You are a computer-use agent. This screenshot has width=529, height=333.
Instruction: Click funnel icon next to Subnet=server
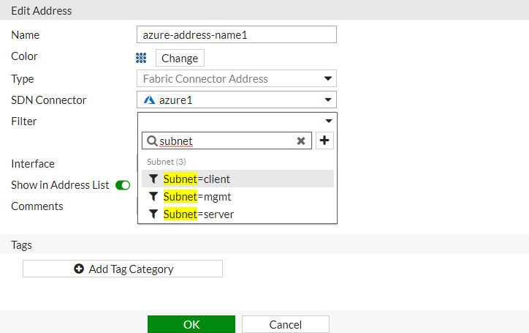[x=153, y=214]
